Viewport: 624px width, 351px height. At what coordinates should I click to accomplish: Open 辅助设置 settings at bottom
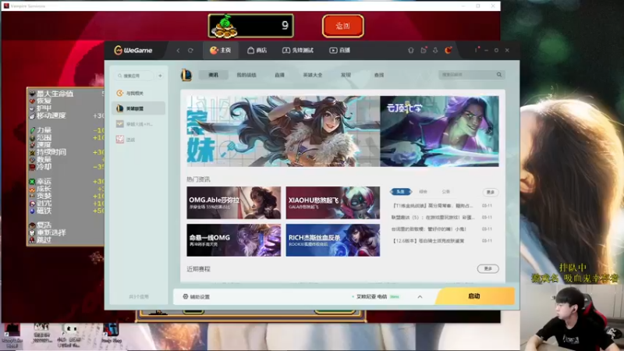tap(197, 296)
